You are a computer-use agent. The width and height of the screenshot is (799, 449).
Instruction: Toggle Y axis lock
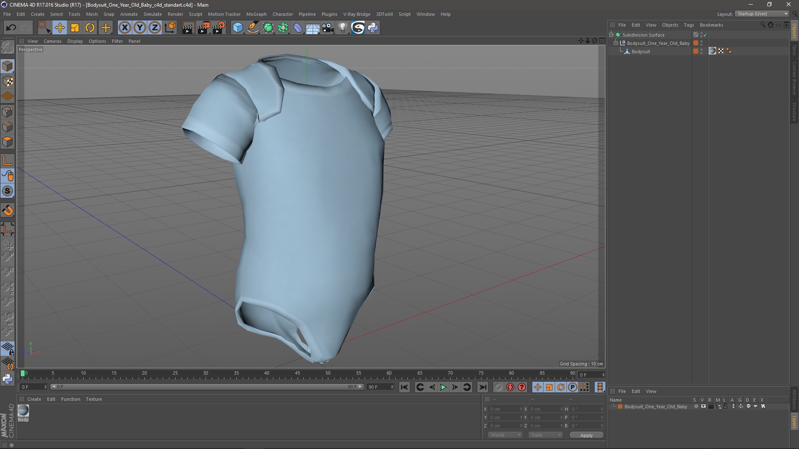[x=140, y=28]
